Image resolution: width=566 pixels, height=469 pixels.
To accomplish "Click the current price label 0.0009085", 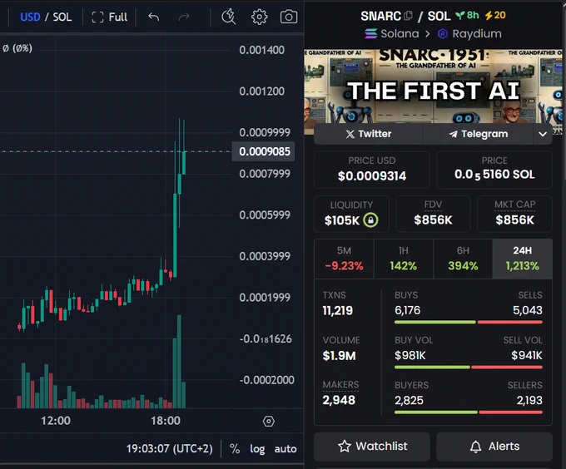I will (264, 151).
